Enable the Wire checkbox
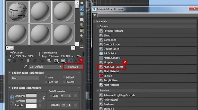Viewport: 198px width, 110px height. pos(47,78)
